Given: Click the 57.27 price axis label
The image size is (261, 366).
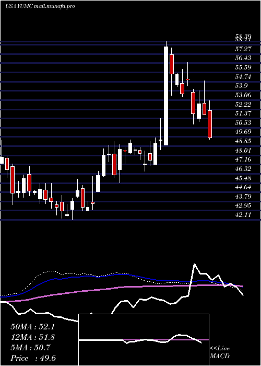Looking at the screenshot, I should (243, 49).
